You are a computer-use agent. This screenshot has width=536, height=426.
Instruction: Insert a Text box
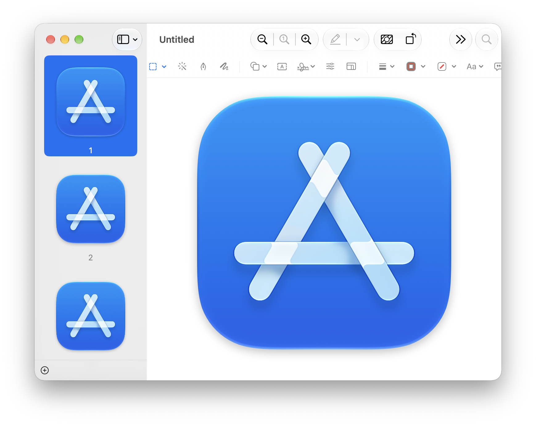click(x=282, y=66)
